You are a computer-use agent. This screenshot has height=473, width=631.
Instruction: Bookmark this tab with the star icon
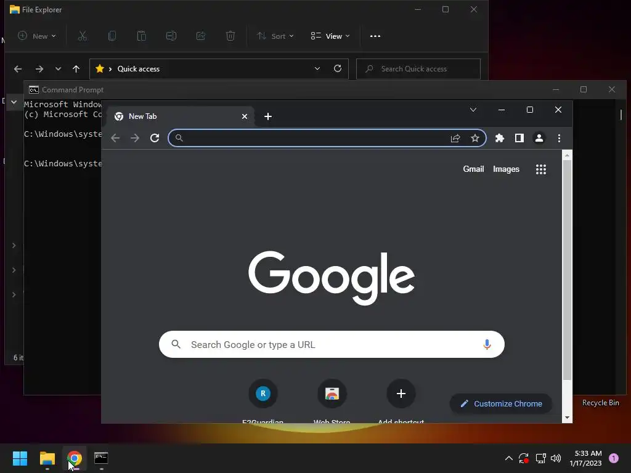pyautogui.click(x=475, y=138)
